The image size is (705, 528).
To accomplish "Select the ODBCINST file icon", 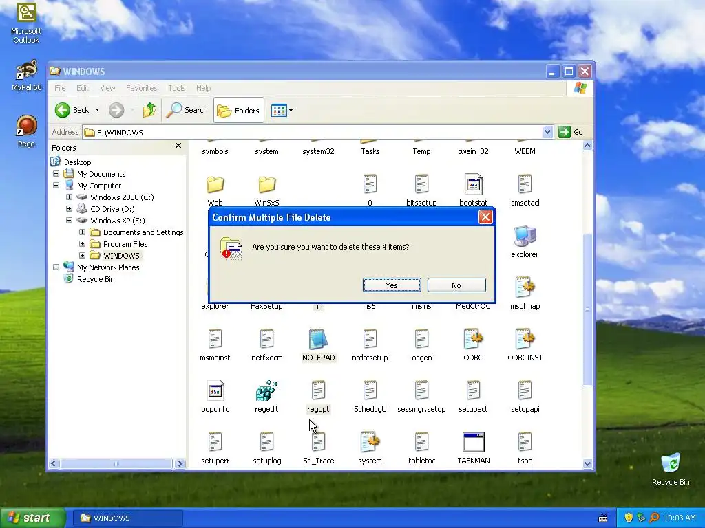I will (525, 340).
